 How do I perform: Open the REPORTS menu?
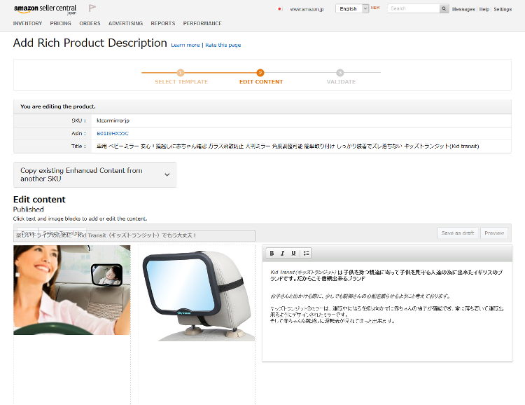point(162,23)
